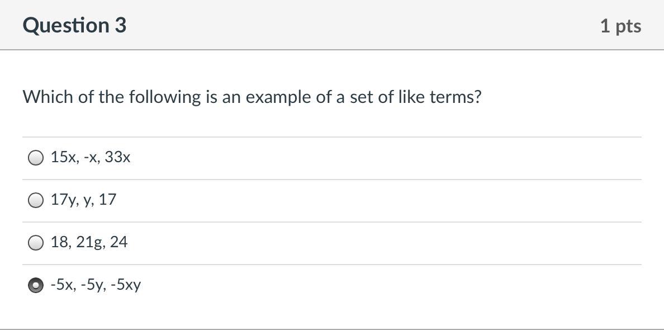Click the answer text '18, 21g, 24'
This screenshot has width=664, height=330.
[x=89, y=242]
